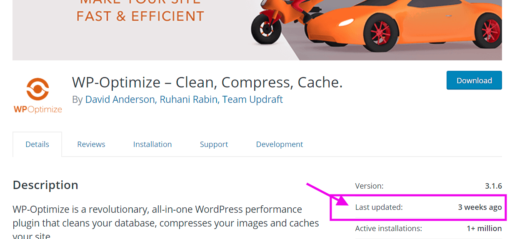
Task: Click the version number 3.1.6
Action: coord(493,186)
